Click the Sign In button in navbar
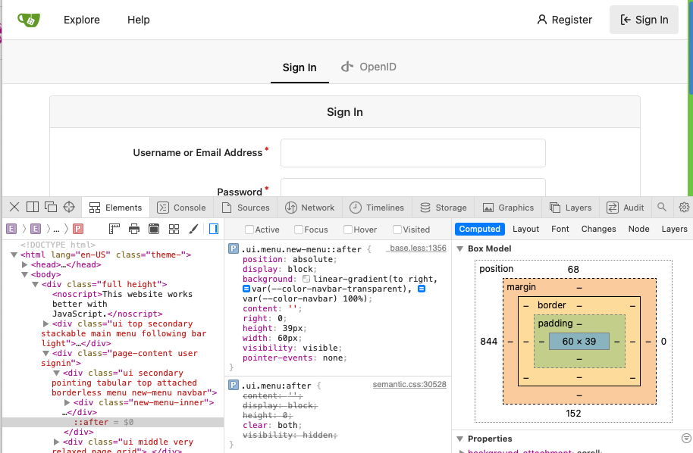This screenshot has height=453, width=693. click(x=644, y=20)
